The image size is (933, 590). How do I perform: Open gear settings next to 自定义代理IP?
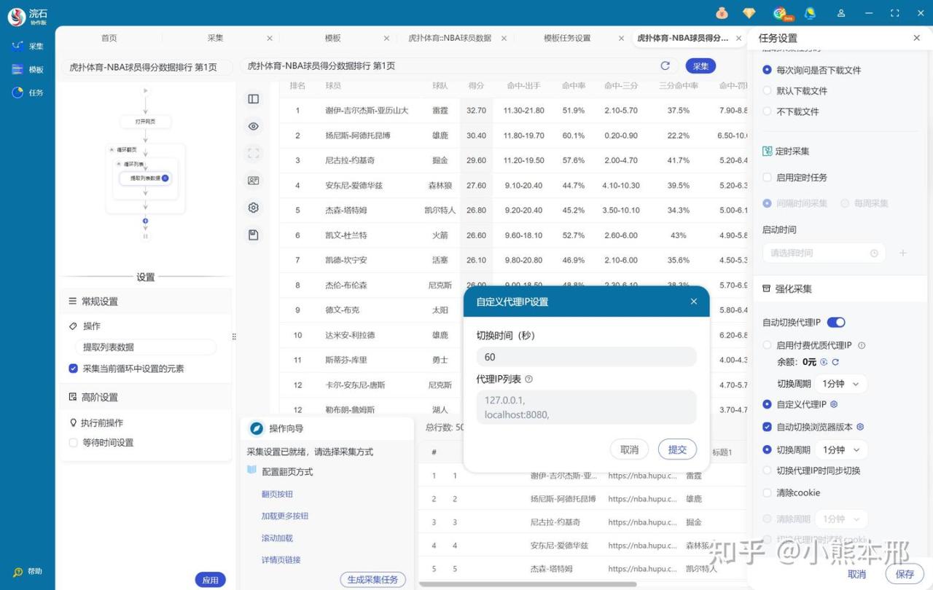click(x=834, y=404)
